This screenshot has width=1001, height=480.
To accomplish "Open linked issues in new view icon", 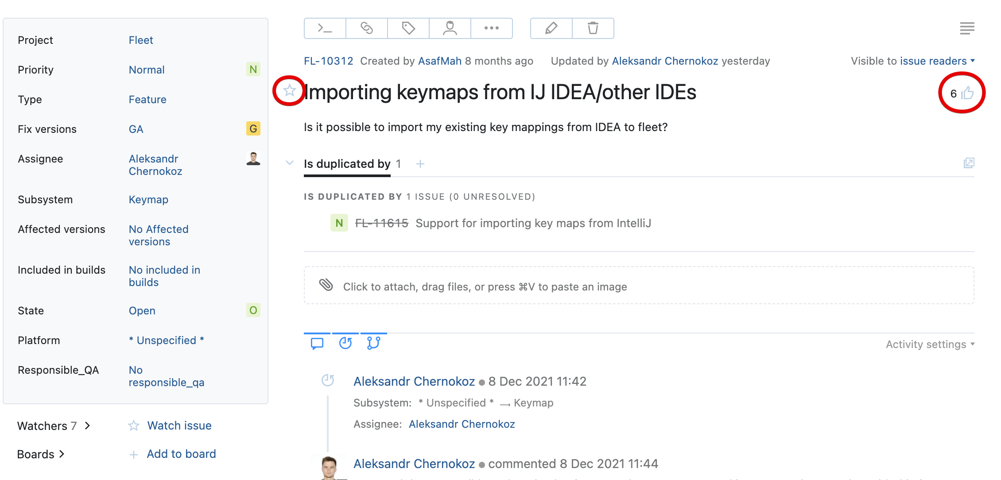I will (x=969, y=163).
